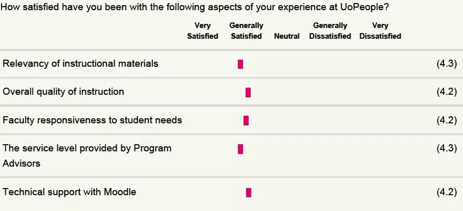Image resolution: width=463 pixels, height=211 pixels.
Task: Click the Overall quality of instruction label
Action: 63,92
